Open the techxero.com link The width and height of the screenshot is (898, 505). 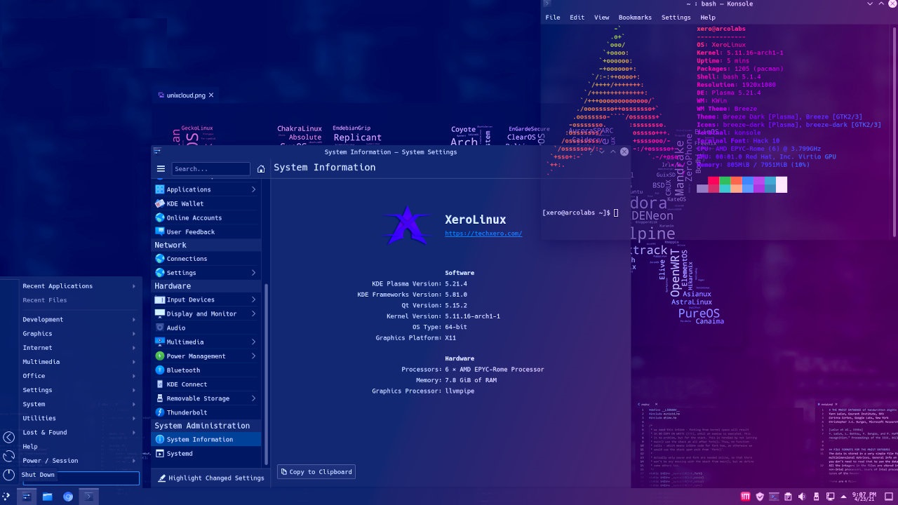483,234
